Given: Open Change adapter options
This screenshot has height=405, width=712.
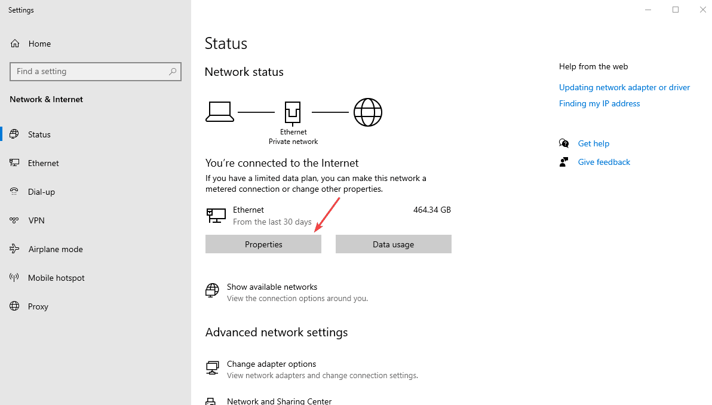Looking at the screenshot, I should [271, 364].
